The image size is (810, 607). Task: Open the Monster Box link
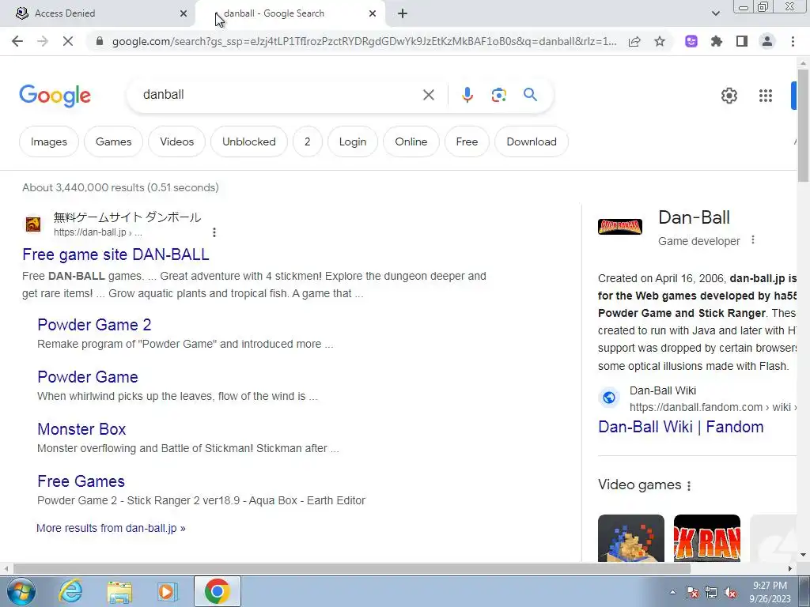(x=81, y=429)
